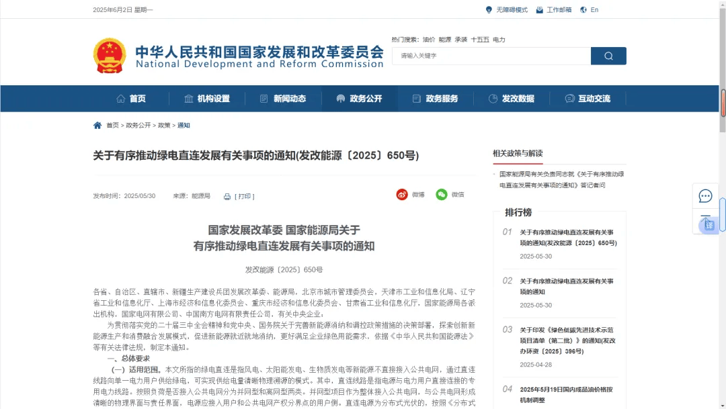Viewport: 726px width, 409px height.
Task: Click the document number 发改能源〔2025〕650号 under the title
Action: point(284,270)
